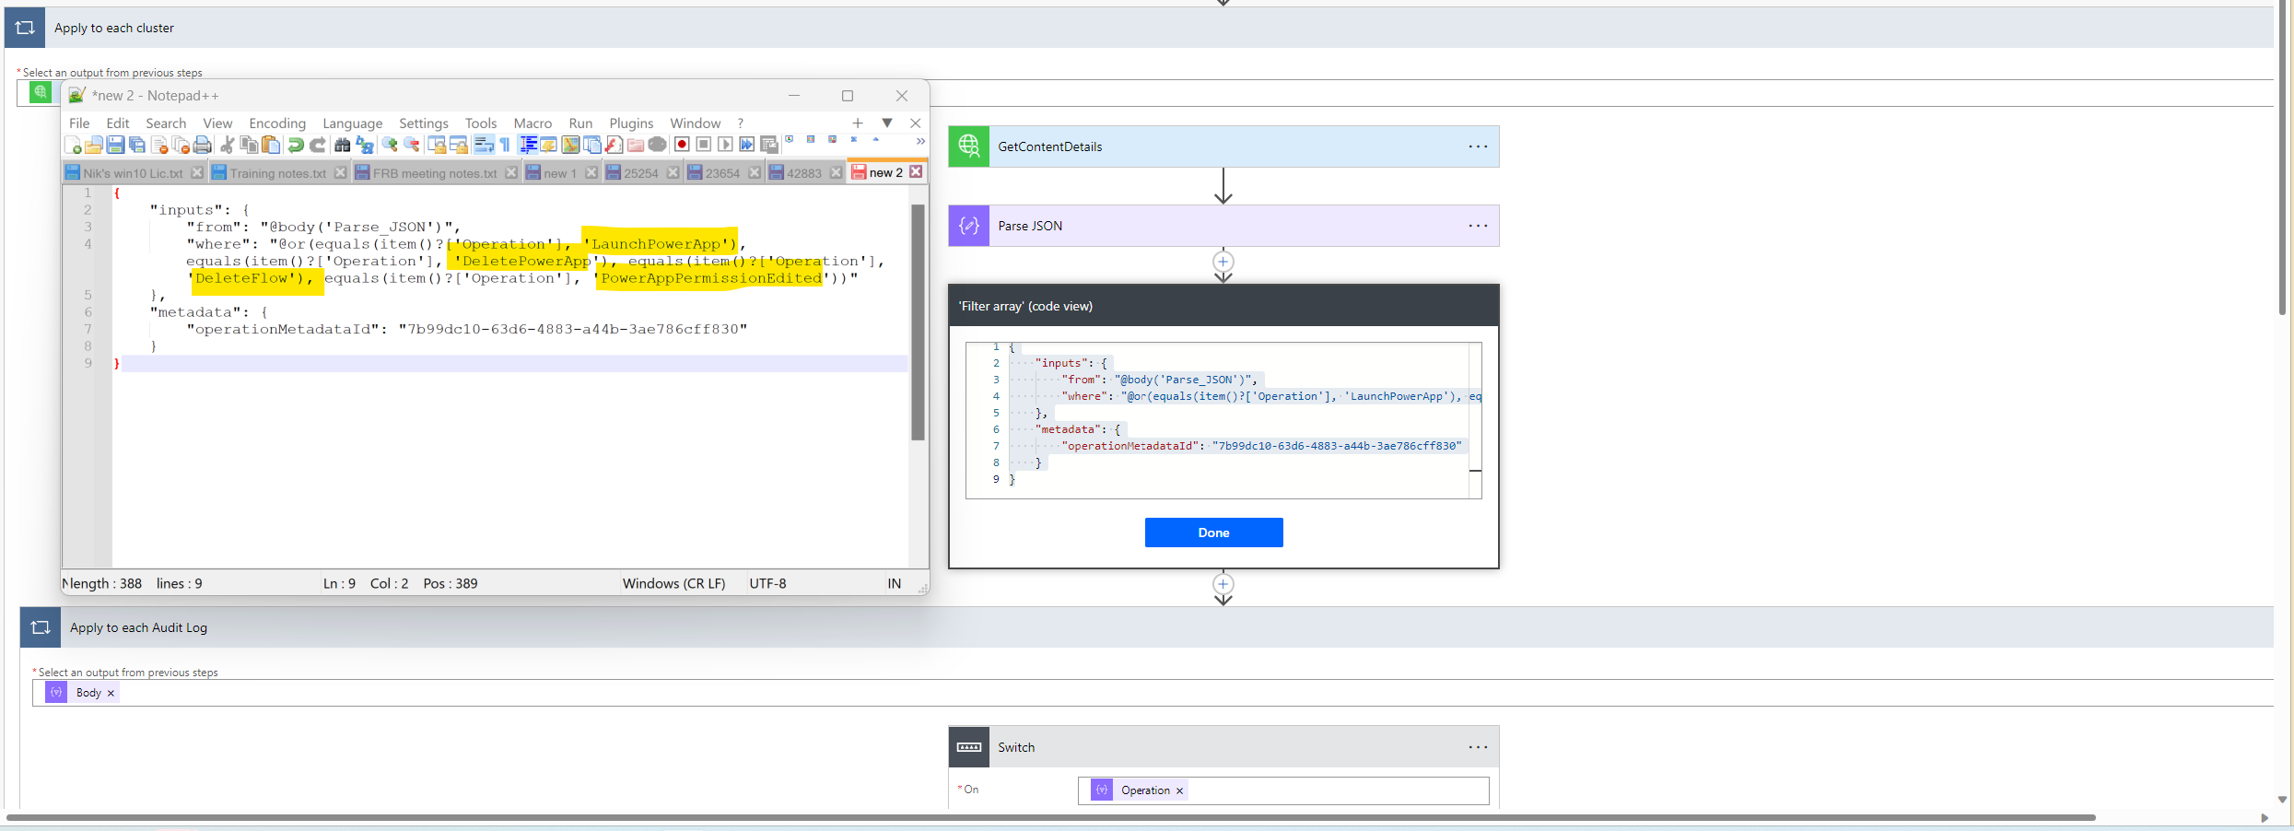This screenshot has width=2294, height=831.
Task: Click INS mode indicator in Notepad++ status bar
Action: (894, 583)
